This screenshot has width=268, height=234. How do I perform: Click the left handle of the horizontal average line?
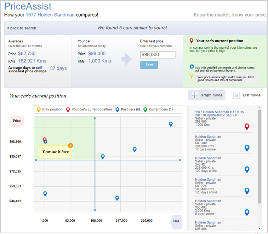tap(36, 160)
